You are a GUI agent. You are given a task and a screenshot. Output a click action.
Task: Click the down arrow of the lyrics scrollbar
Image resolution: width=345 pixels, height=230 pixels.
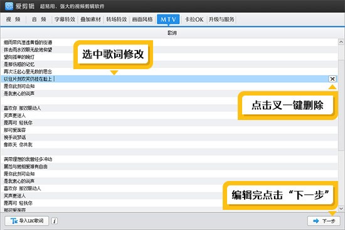pyautogui.click(x=341, y=208)
